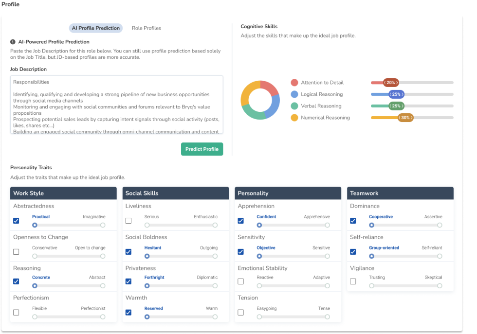477x334 pixels.
Task: Enable the Openness to Change checkbox
Action: coord(16,252)
